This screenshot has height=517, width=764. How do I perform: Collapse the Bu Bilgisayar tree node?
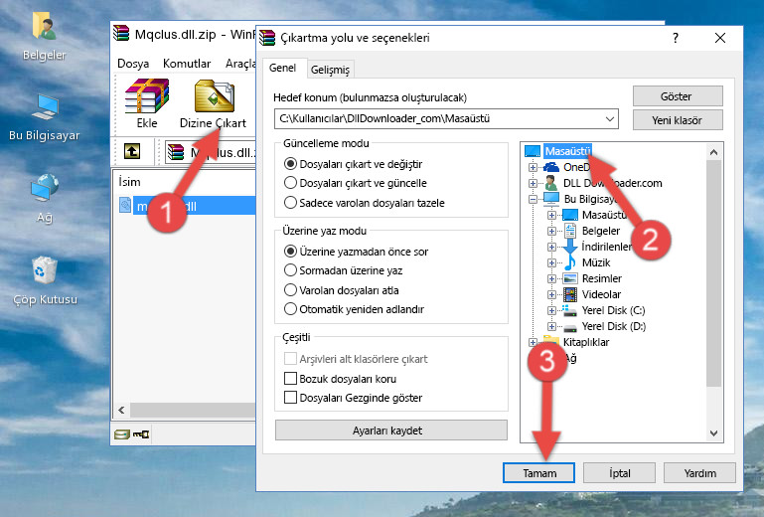[x=533, y=199]
